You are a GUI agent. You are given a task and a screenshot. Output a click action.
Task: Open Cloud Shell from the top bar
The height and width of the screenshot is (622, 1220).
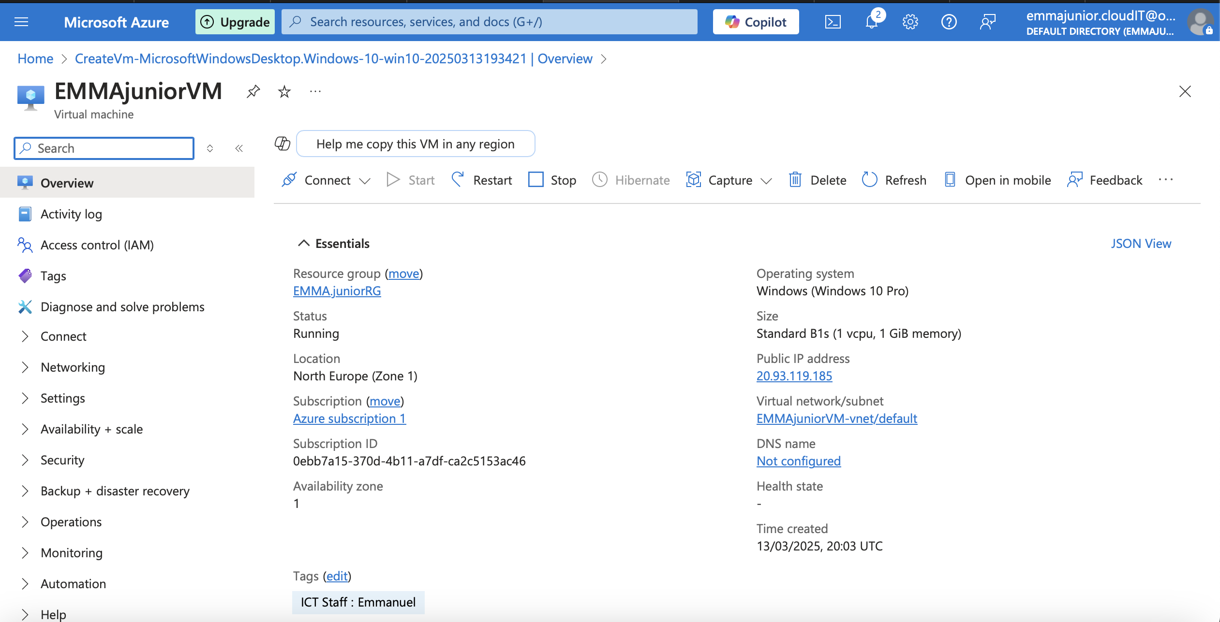click(833, 22)
